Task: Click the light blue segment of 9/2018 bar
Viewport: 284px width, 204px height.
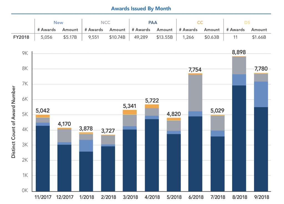Action: point(261,94)
